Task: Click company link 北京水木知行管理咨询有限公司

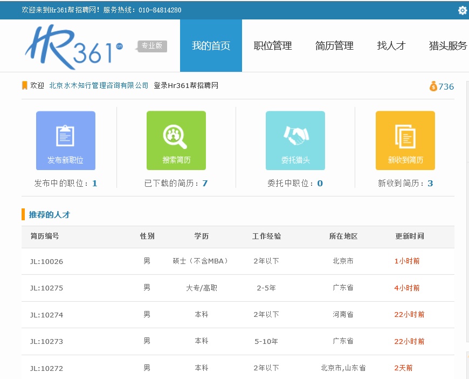Action: coord(99,85)
